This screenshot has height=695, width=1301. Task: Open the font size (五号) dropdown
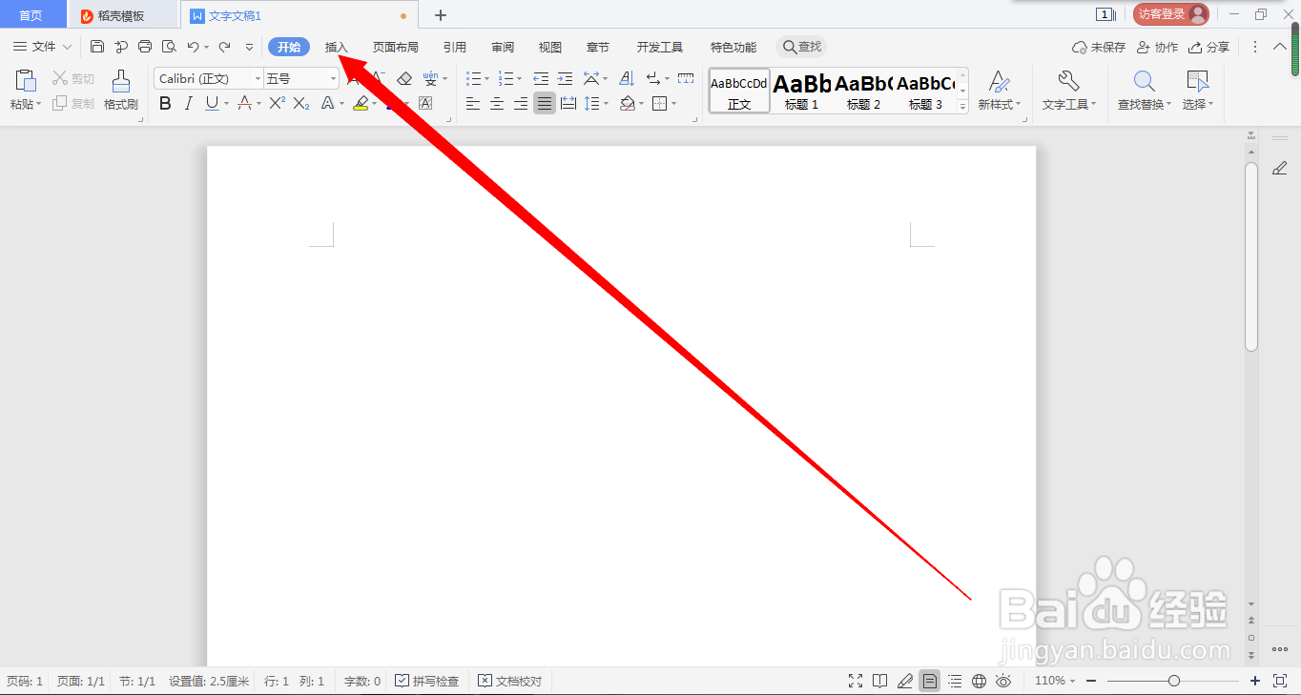coord(333,79)
